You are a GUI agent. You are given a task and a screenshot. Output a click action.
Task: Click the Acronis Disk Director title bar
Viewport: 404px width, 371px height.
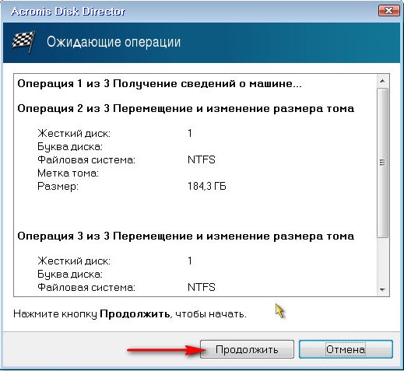click(x=189, y=12)
